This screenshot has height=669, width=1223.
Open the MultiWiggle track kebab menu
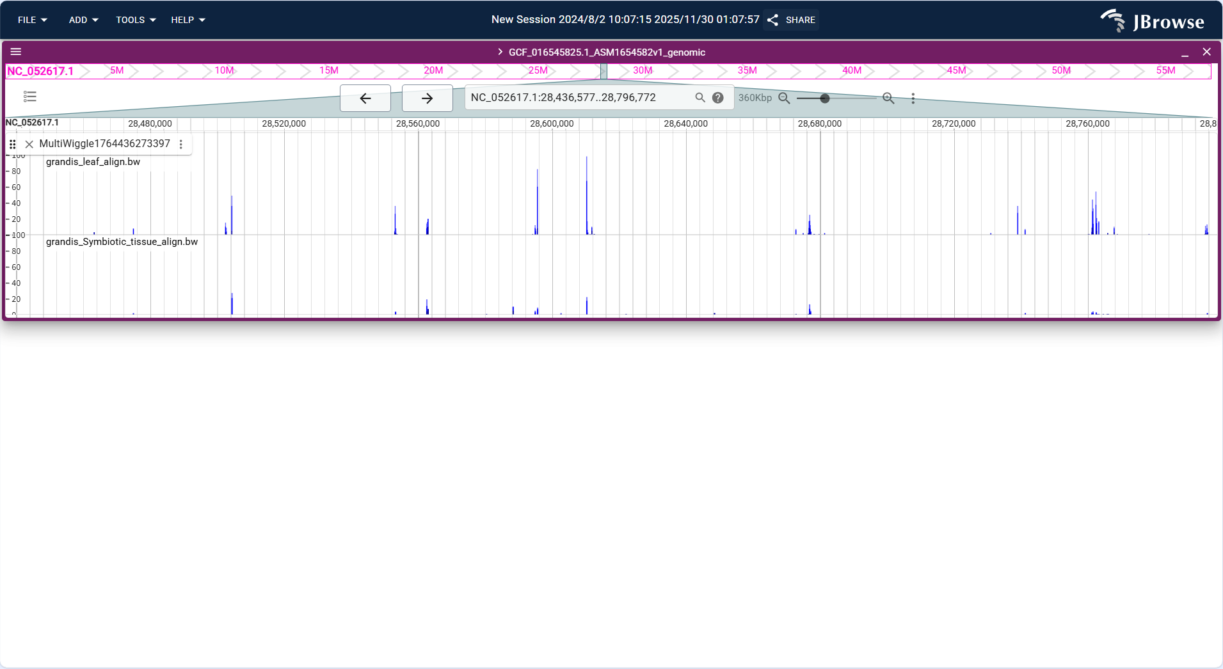coord(181,144)
